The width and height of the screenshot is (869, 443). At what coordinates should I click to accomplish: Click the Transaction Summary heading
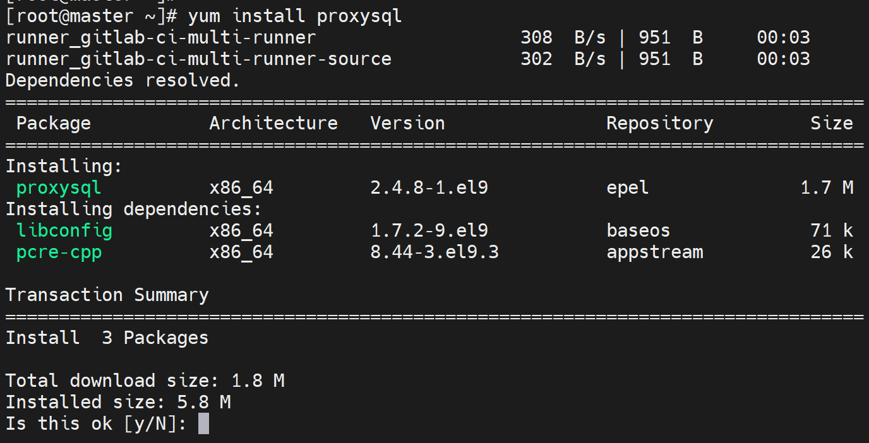point(107,295)
